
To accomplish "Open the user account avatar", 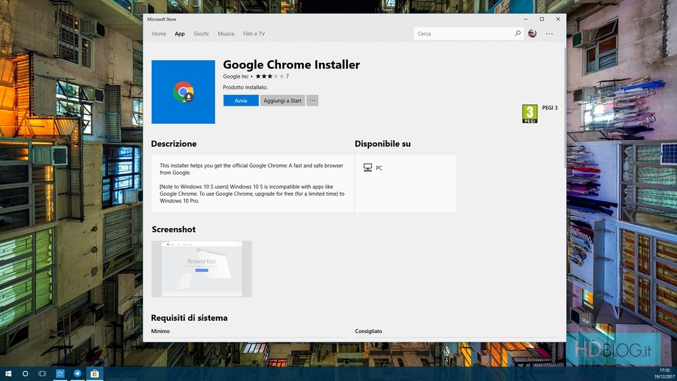I will point(532,33).
